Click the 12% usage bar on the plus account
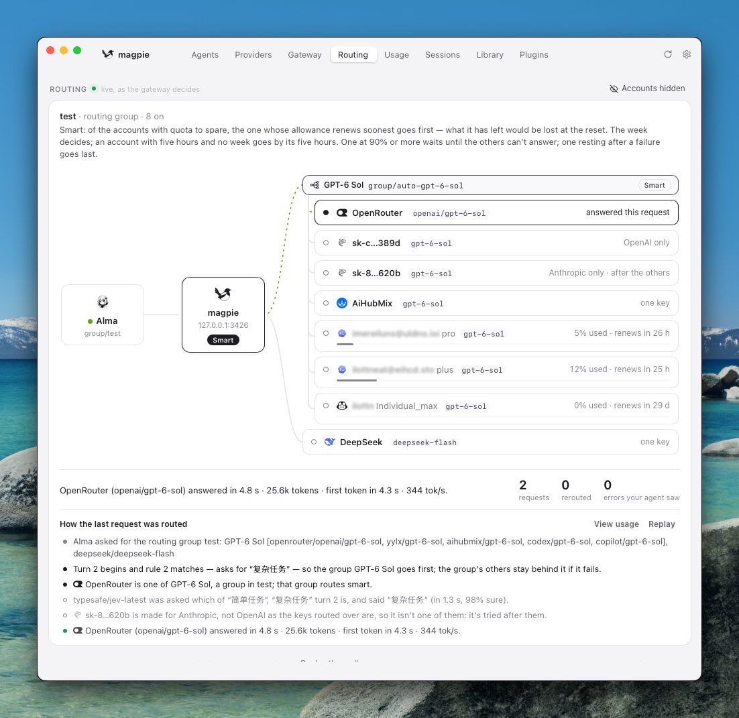This screenshot has height=718, width=739. pyautogui.click(x=503, y=380)
